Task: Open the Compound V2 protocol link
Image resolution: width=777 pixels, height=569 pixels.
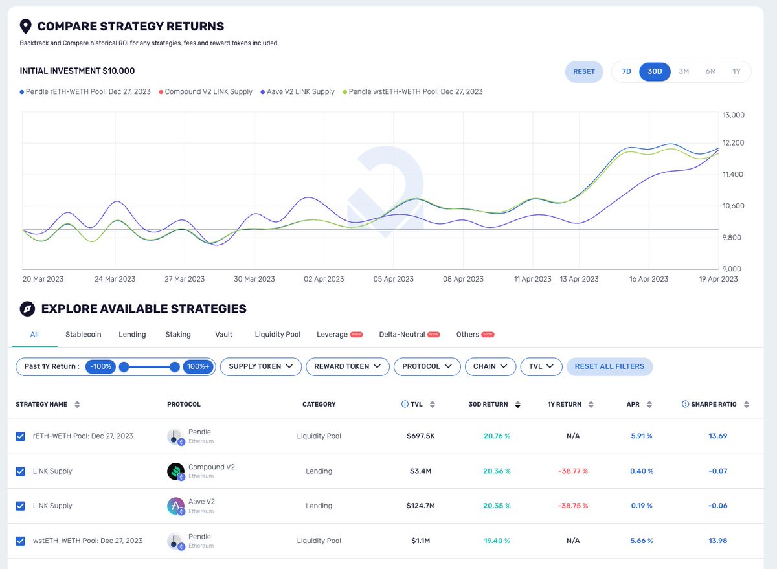Action: point(212,467)
